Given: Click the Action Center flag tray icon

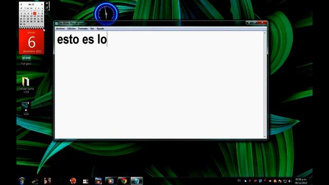Looking at the screenshot, I should [280, 181].
